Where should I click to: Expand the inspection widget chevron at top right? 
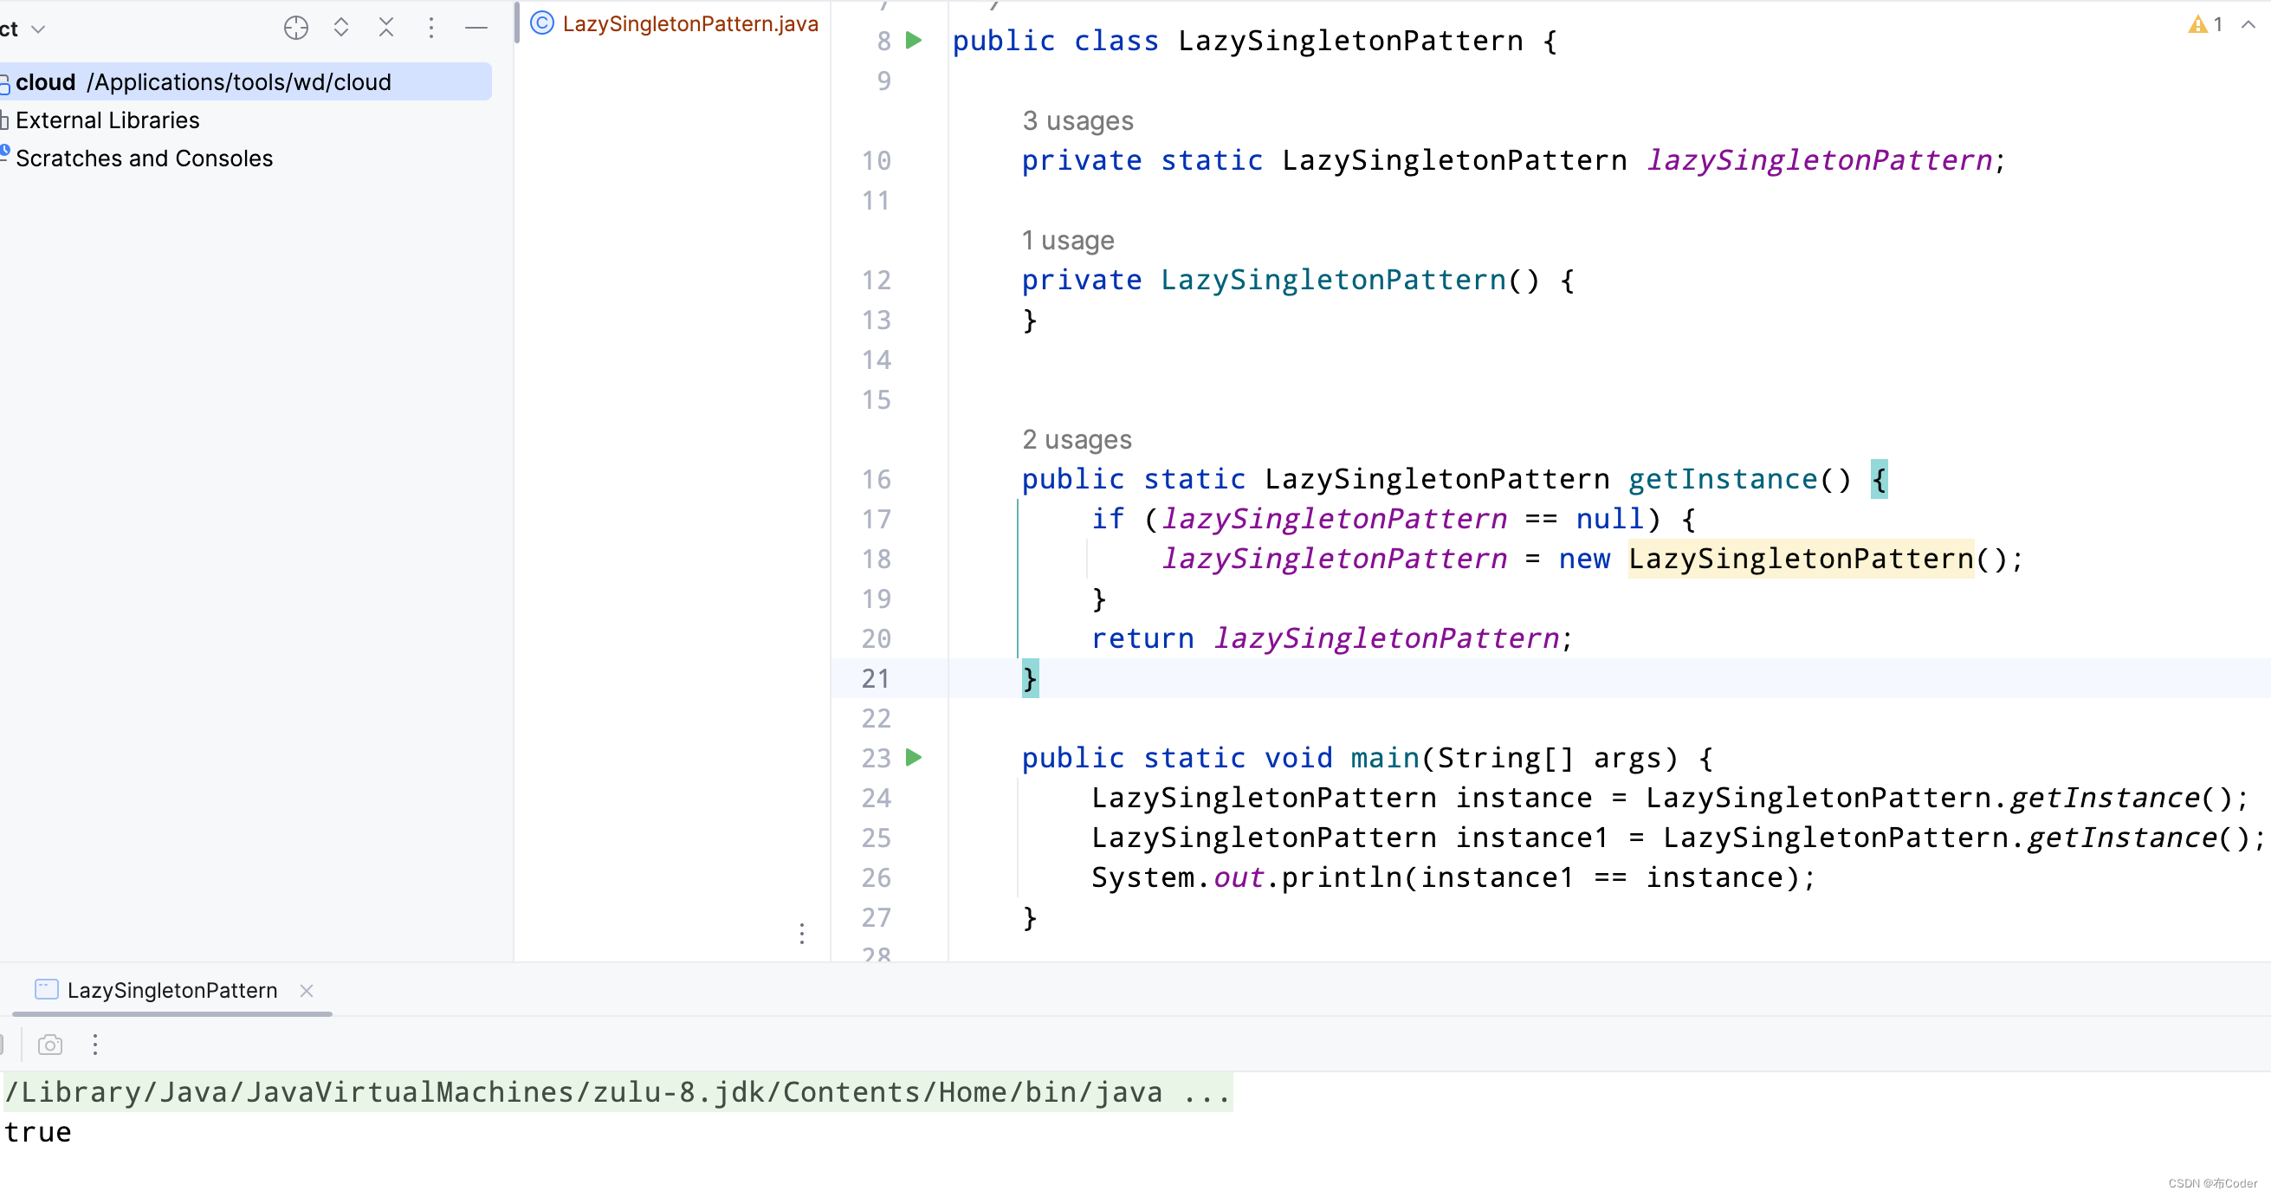coord(2248,24)
